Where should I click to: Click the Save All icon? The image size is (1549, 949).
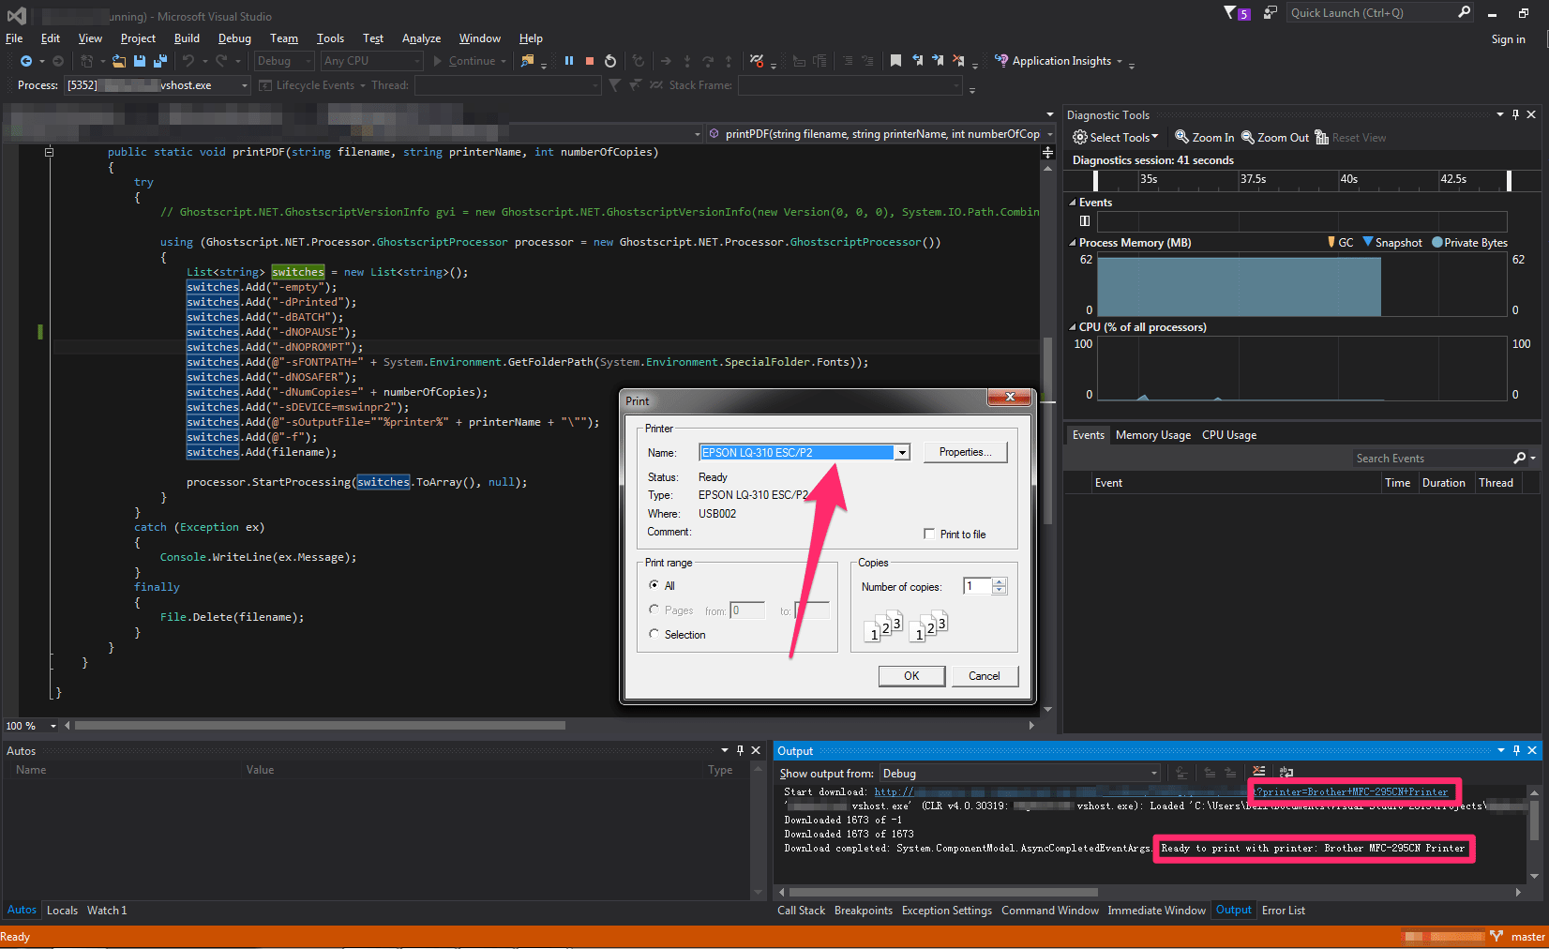160,61
